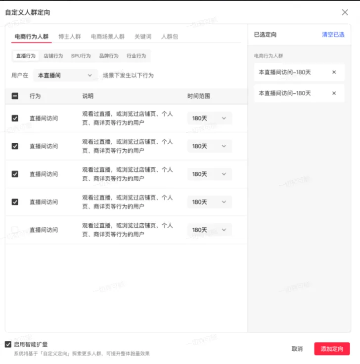Screen dimensions: 360x364
Task: Open the 180天 dropdown in second row
Action: (x=209, y=146)
